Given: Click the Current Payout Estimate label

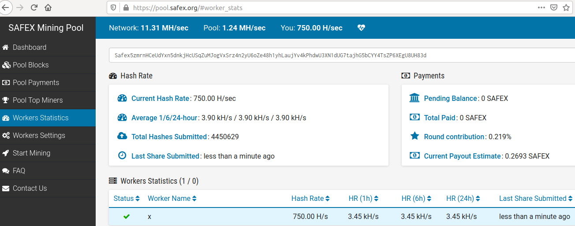Looking at the screenshot, I should point(462,156).
